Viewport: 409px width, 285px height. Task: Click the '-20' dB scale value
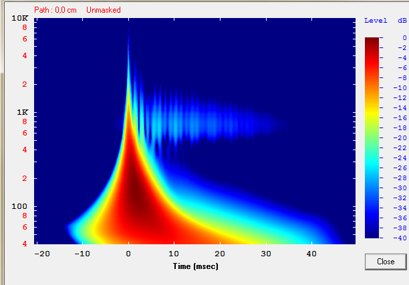400,137
